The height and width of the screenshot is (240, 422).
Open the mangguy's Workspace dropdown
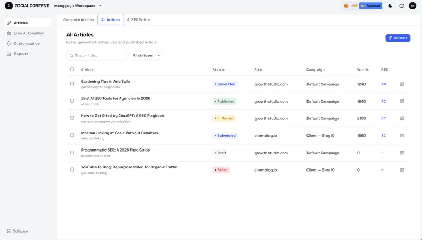click(x=78, y=6)
